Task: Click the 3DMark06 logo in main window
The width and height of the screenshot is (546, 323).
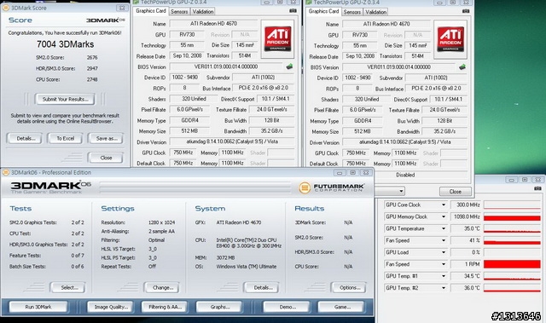Action: (50, 187)
